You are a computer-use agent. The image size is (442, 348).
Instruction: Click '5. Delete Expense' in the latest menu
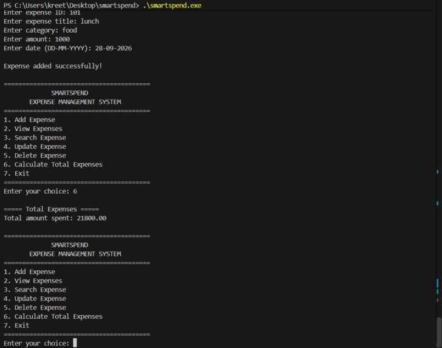pyautogui.click(x=35, y=307)
